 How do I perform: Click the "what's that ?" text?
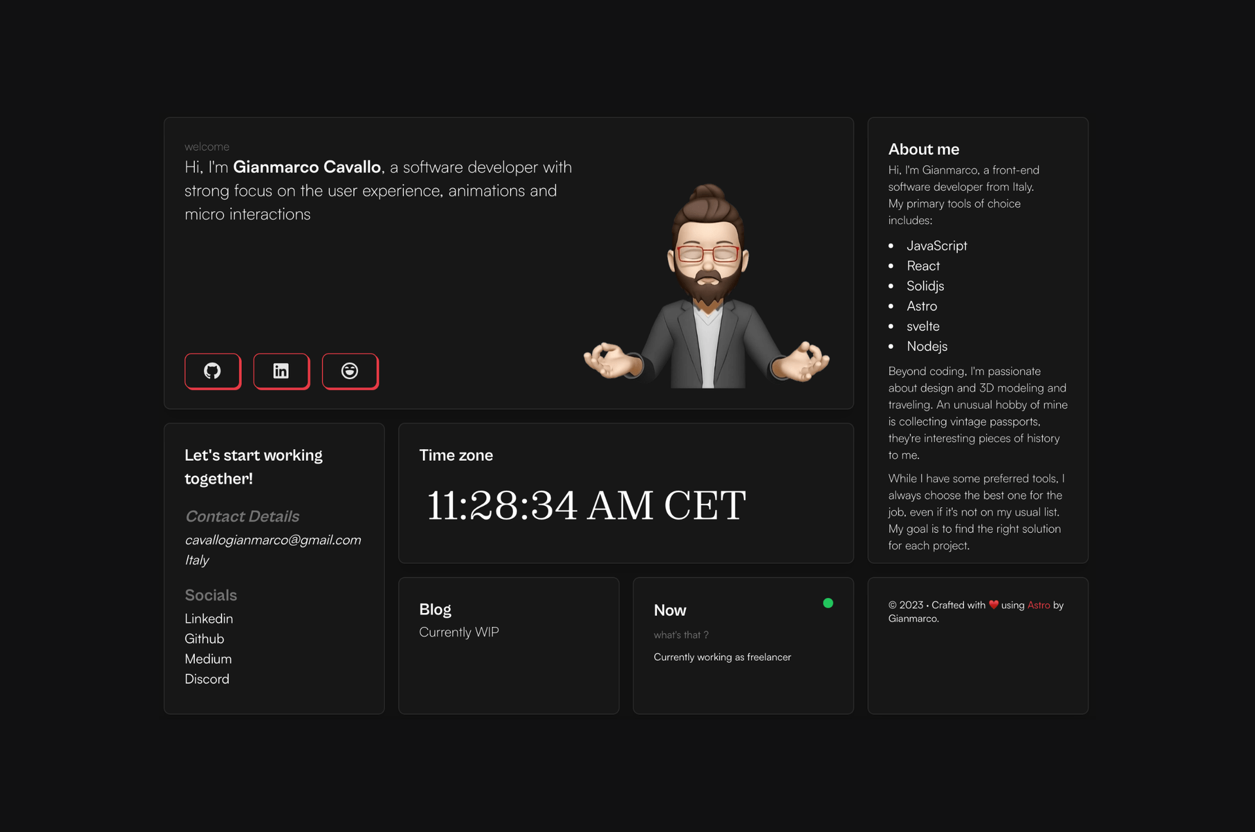680,635
